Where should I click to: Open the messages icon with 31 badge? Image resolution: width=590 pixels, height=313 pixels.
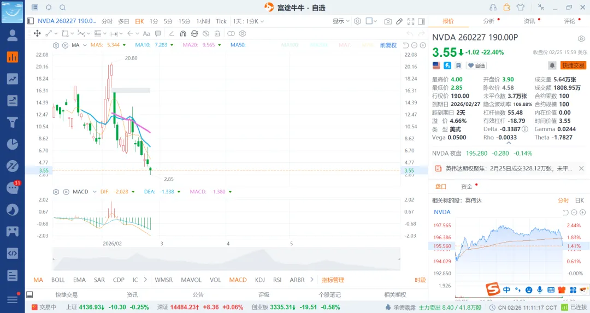[x=13, y=188]
